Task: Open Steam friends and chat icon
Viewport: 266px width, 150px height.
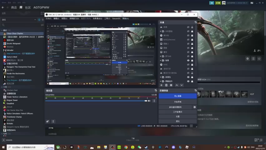Action: (x=261, y=140)
